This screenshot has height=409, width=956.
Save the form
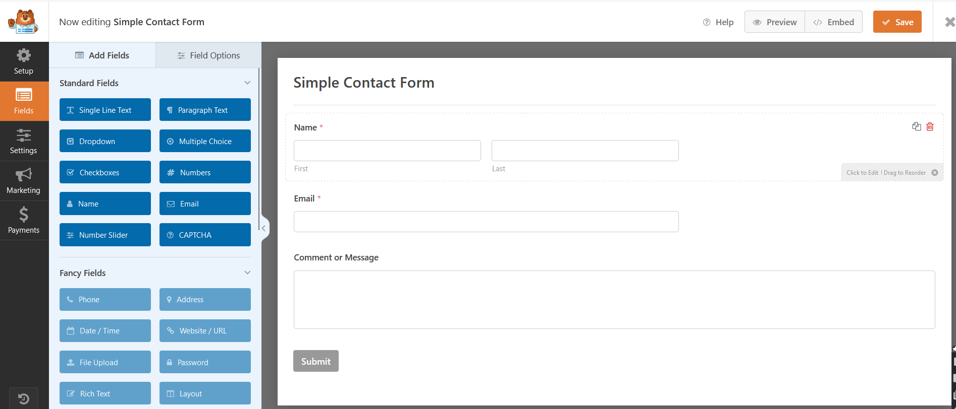[897, 22]
